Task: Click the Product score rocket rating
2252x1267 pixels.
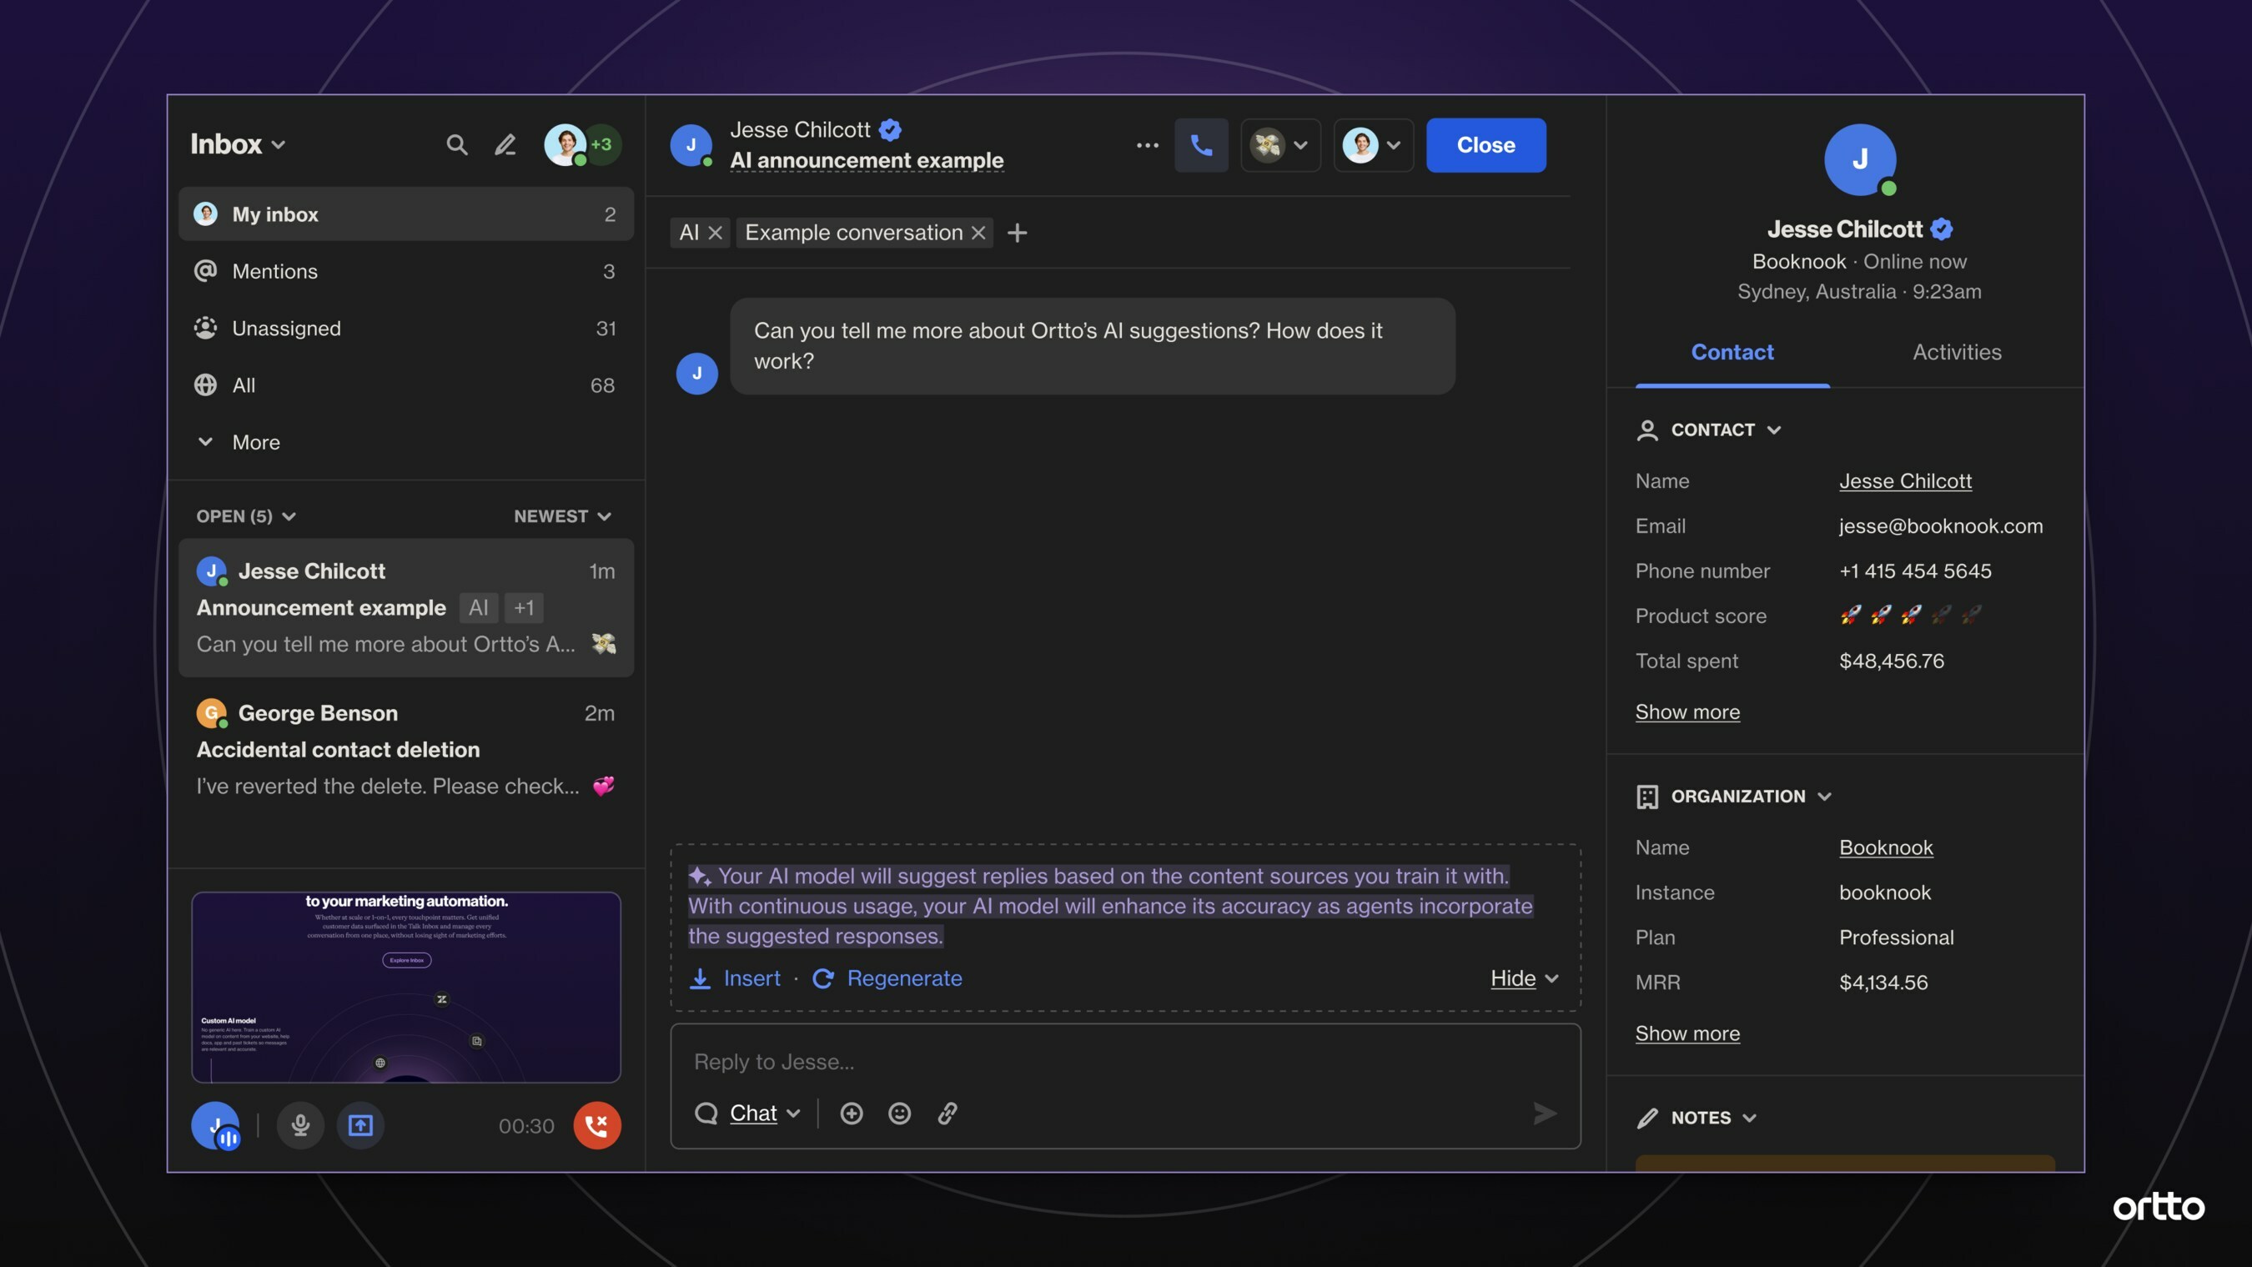Action: 1909,616
